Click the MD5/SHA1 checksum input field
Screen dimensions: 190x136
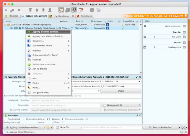[86, 100]
